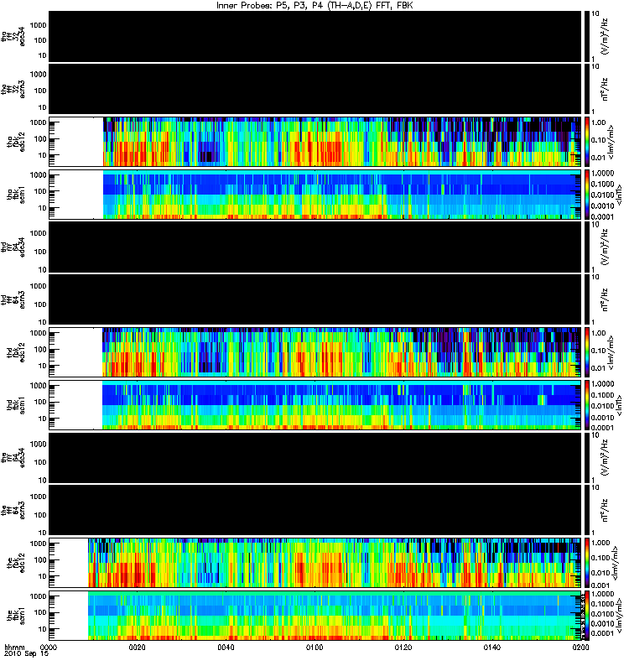Viewport: 629px width, 671px height.
Task: Select the 'thd fff 64 scm3' panel label
Action: point(13,300)
